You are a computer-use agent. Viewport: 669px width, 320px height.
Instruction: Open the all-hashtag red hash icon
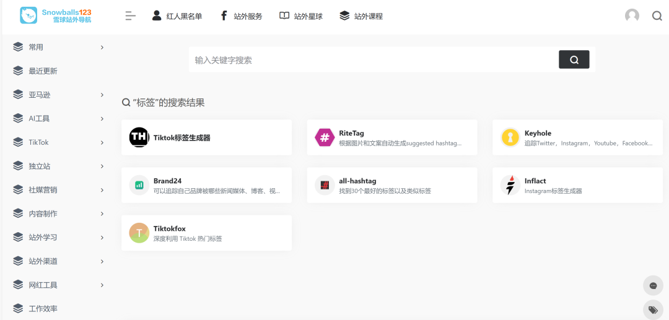click(325, 185)
